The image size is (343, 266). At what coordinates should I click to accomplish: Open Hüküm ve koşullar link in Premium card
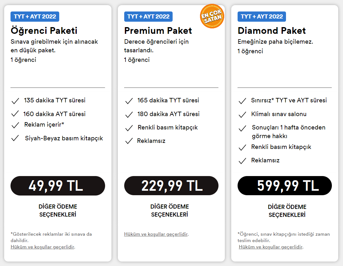[156, 234]
